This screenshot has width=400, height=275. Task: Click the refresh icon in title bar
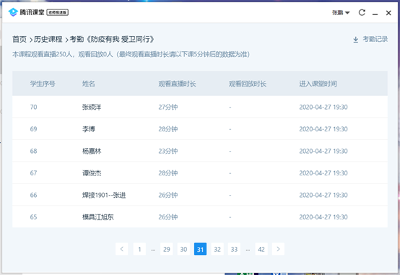coord(362,12)
